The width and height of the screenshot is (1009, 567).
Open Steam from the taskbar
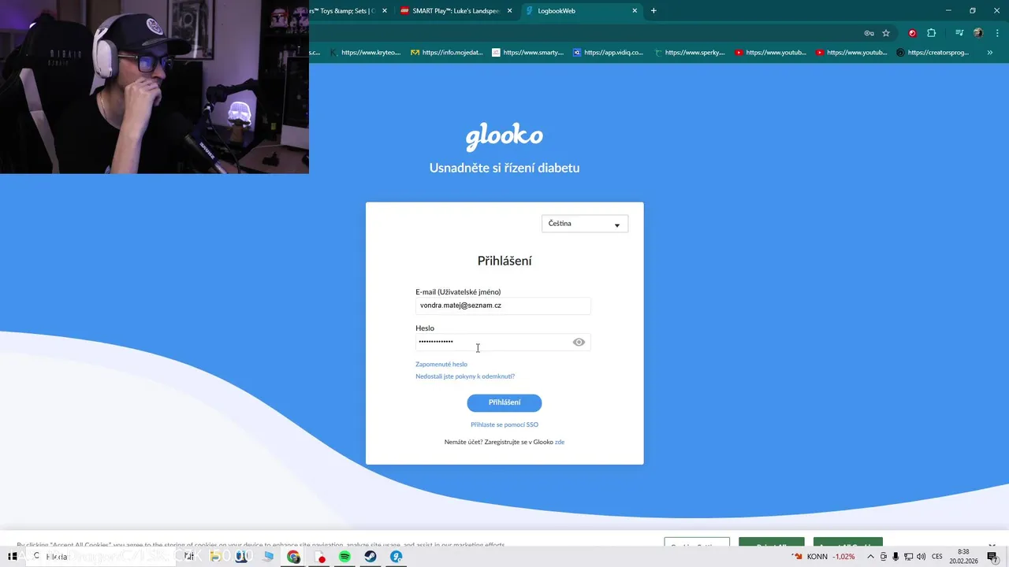point(370,557)
